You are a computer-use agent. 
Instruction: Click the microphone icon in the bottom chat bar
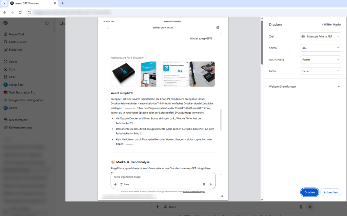coord(301,207)
